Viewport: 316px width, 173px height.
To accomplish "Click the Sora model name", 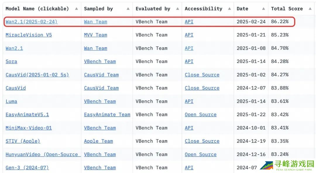I will coord(11,62).
